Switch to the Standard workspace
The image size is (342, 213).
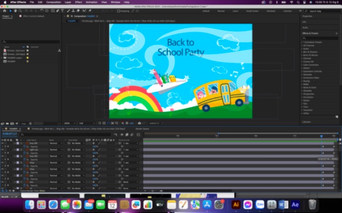pos(271,11)
